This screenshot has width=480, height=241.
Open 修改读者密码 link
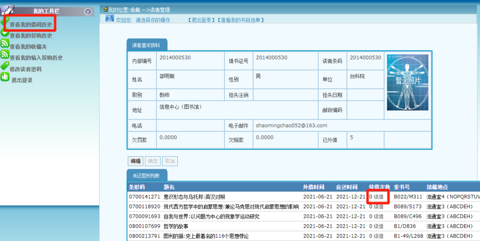pos(25,69)
